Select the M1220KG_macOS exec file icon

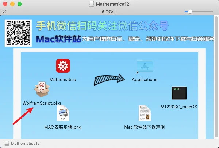coord(179,93)
